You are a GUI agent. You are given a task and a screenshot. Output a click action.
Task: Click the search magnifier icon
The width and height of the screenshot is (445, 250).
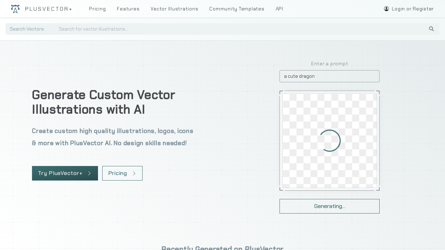[x=431, y=29]
